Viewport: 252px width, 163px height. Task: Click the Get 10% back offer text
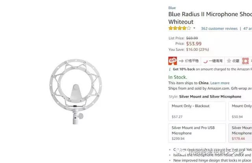[x=184, y=69]
